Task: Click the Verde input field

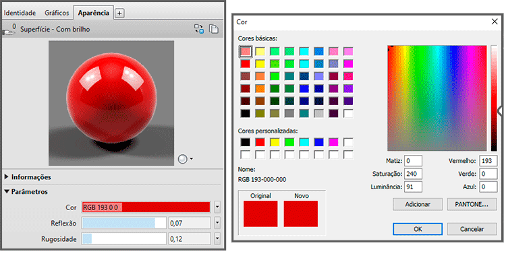Action: pos(488,174)
